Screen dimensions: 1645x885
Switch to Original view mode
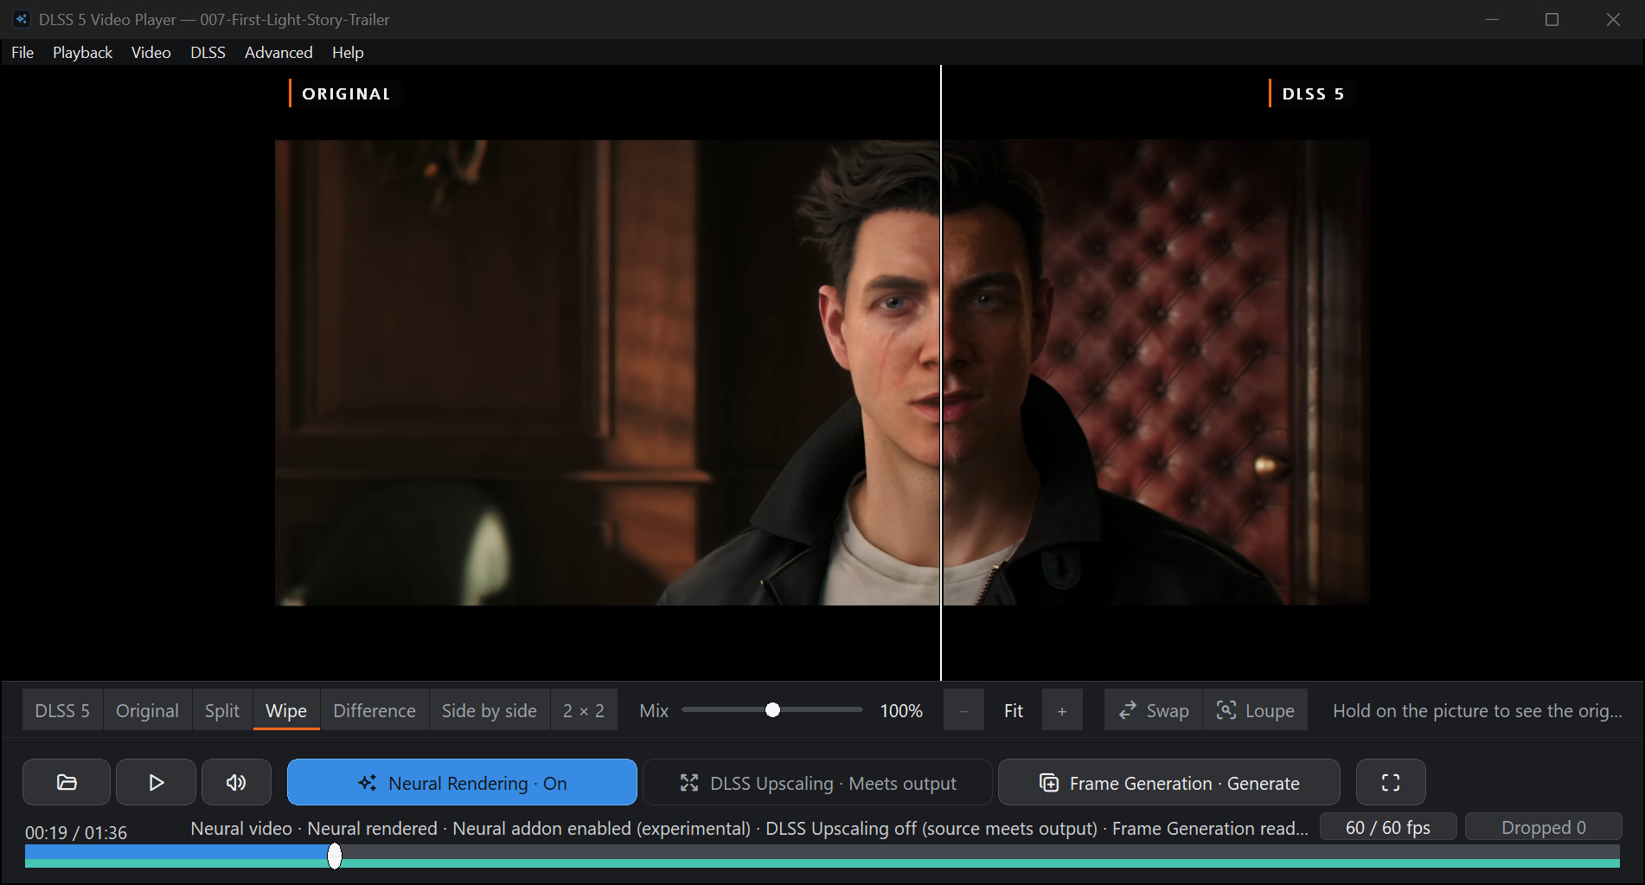coord(147,710)
